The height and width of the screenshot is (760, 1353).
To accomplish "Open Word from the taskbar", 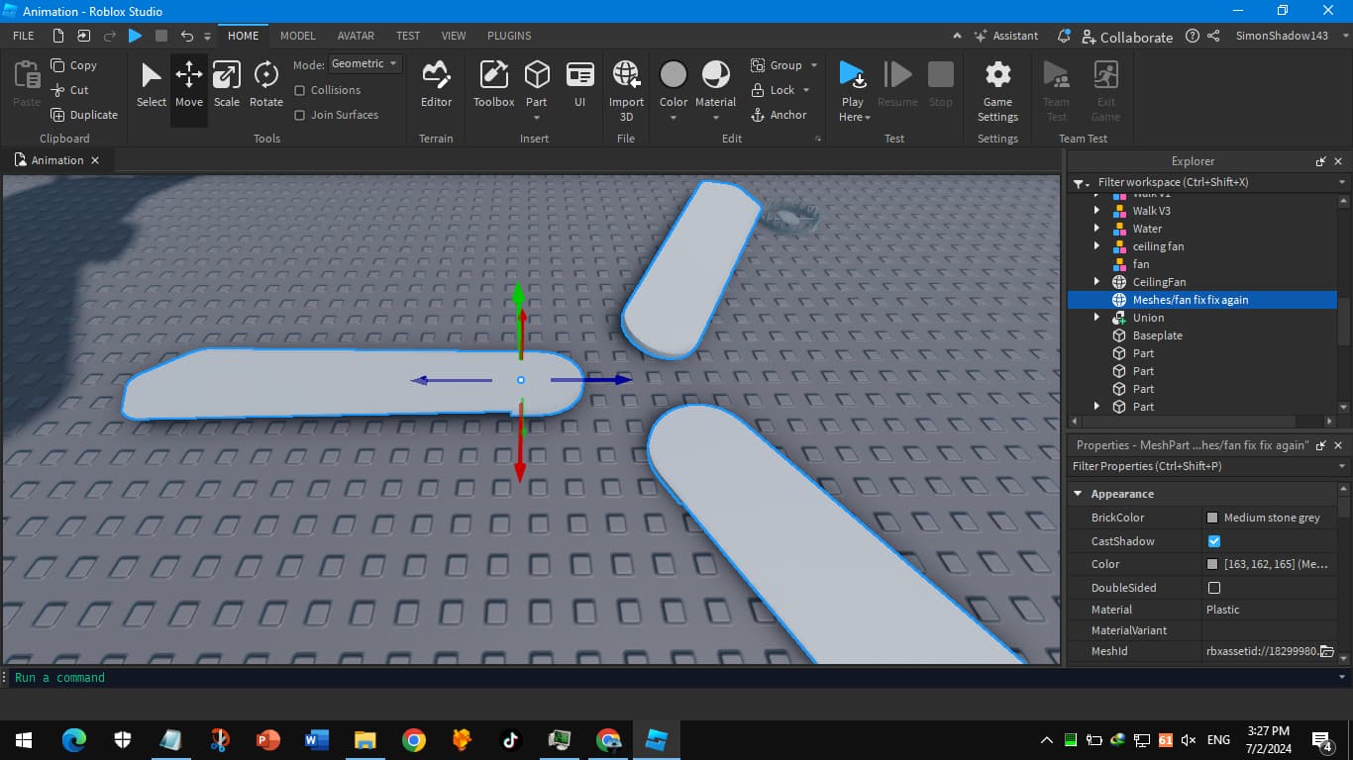I will pyautogui.click(x=317, y=739).
